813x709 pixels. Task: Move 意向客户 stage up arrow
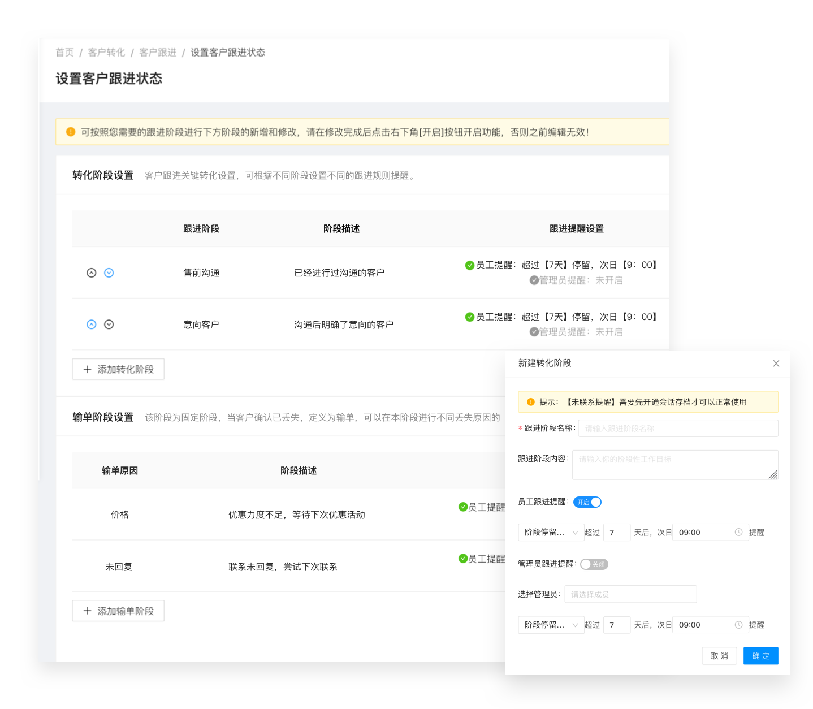coord(91,325)
